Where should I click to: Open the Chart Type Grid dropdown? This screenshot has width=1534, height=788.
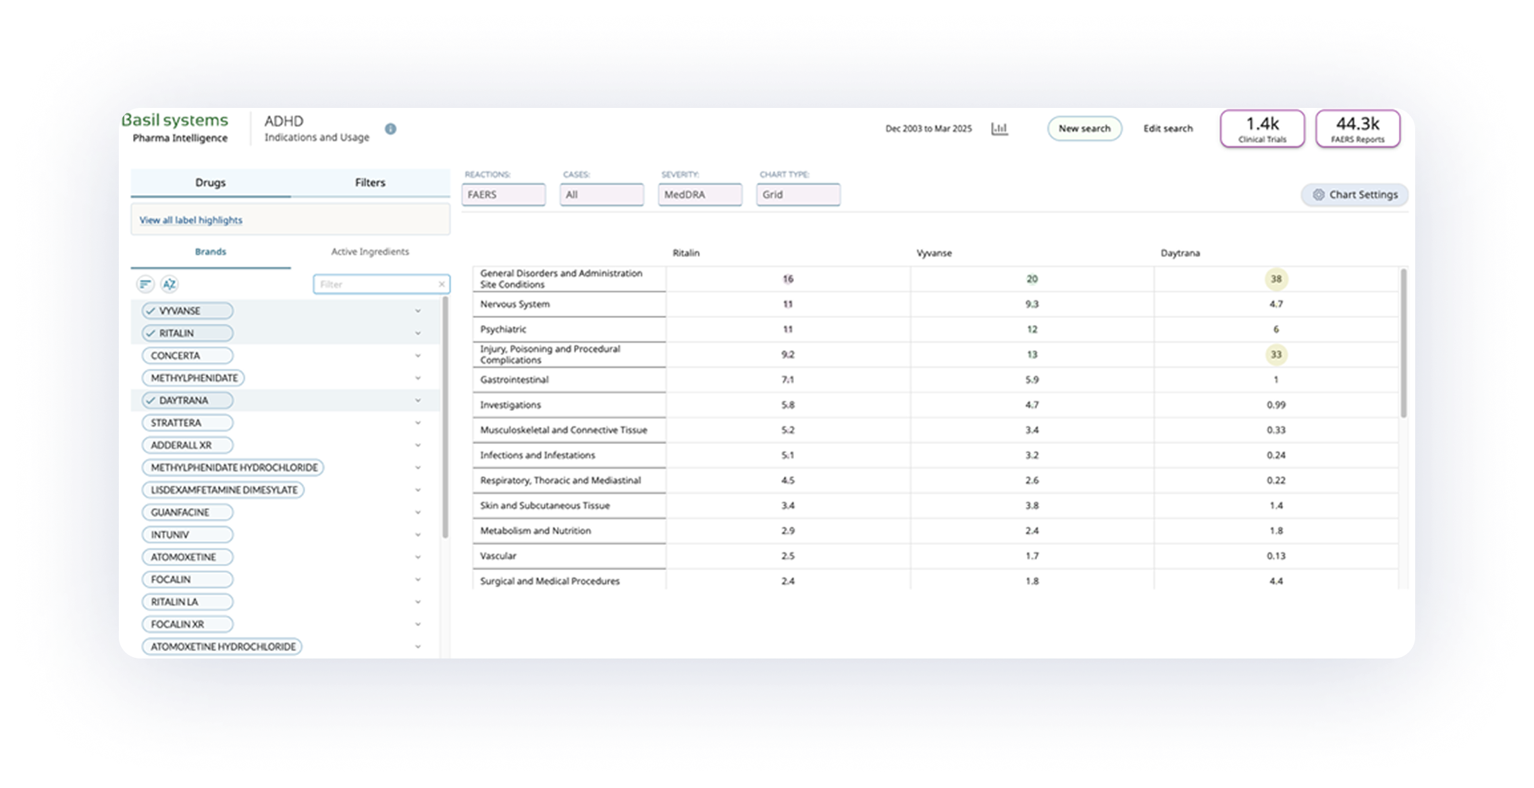[797, 195]
